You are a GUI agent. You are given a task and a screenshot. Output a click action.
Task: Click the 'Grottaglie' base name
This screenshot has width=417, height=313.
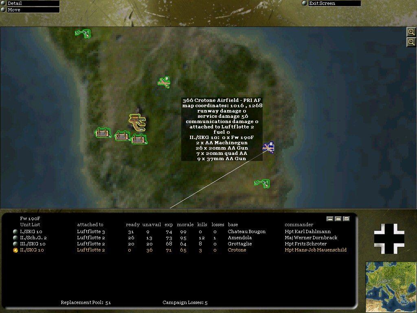(239, 244)
